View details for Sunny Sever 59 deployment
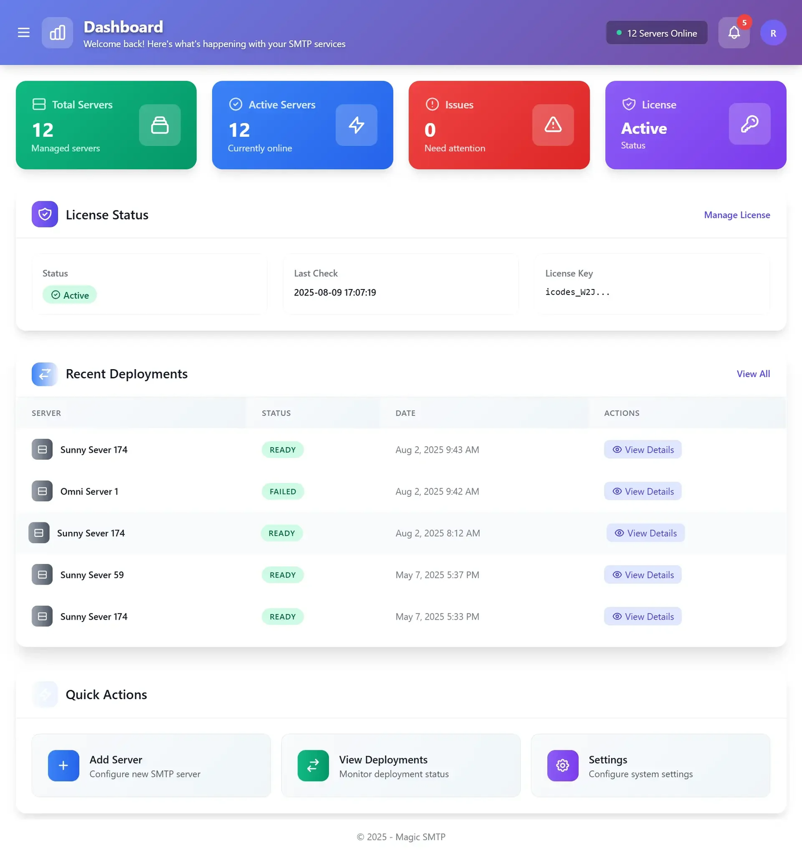 643,575
